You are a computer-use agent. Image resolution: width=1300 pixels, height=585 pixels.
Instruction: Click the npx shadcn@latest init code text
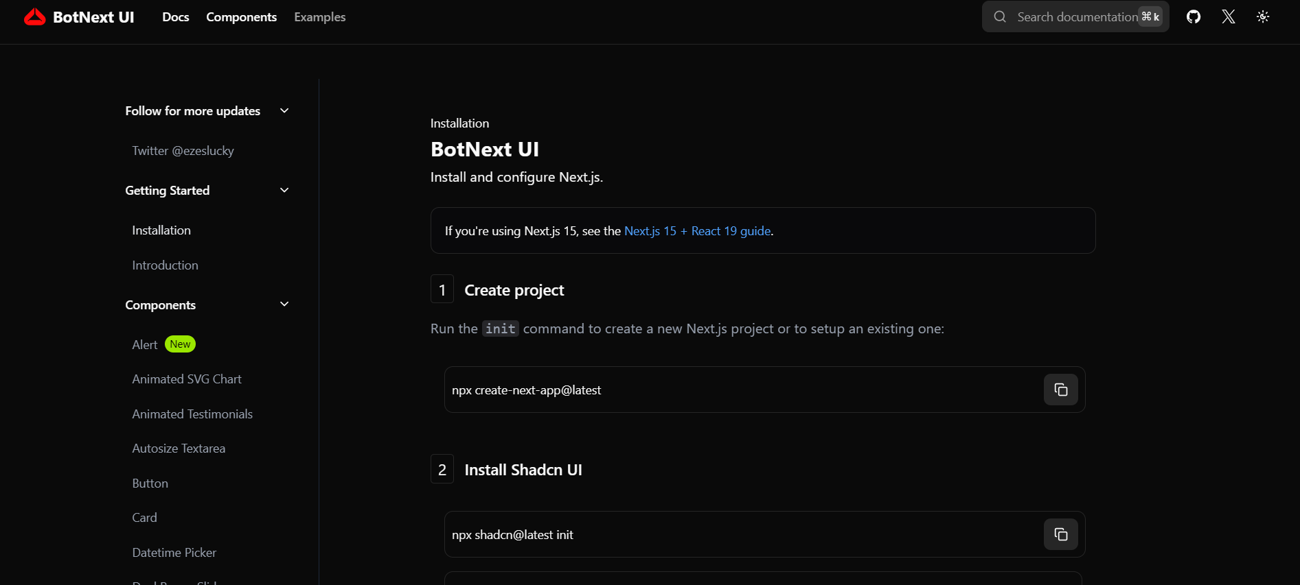tap(512, 535)
